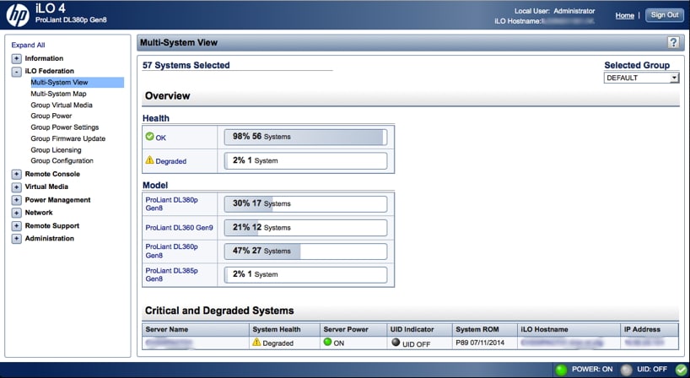Viewport: 690px width, 378px height.
Task: Click the gray UID status indicator in footer
Action: 626,370
